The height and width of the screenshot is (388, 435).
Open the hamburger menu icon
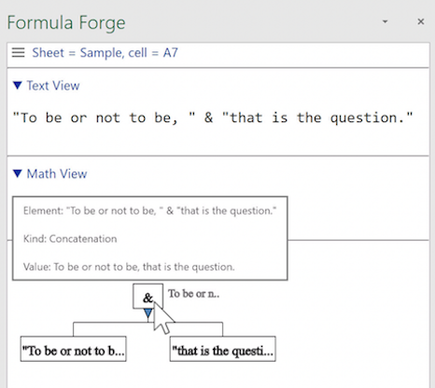18,52
